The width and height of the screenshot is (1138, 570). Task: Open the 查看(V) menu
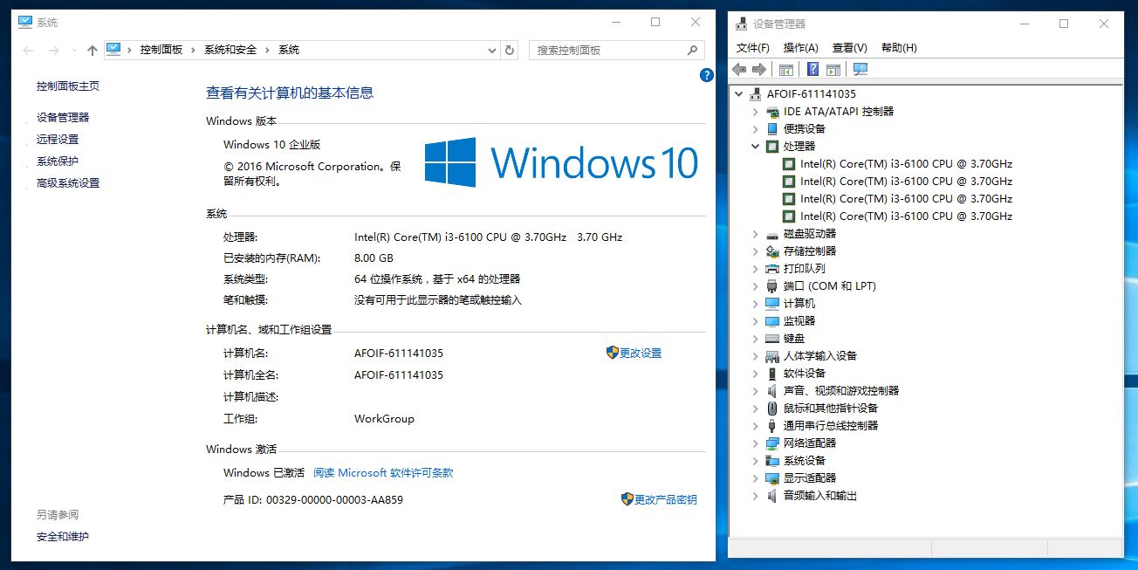tap(849, 48)
